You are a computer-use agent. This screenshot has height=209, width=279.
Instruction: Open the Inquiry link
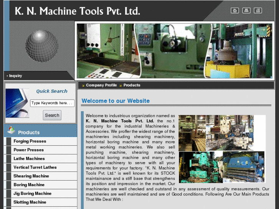[x=15, y=76]
